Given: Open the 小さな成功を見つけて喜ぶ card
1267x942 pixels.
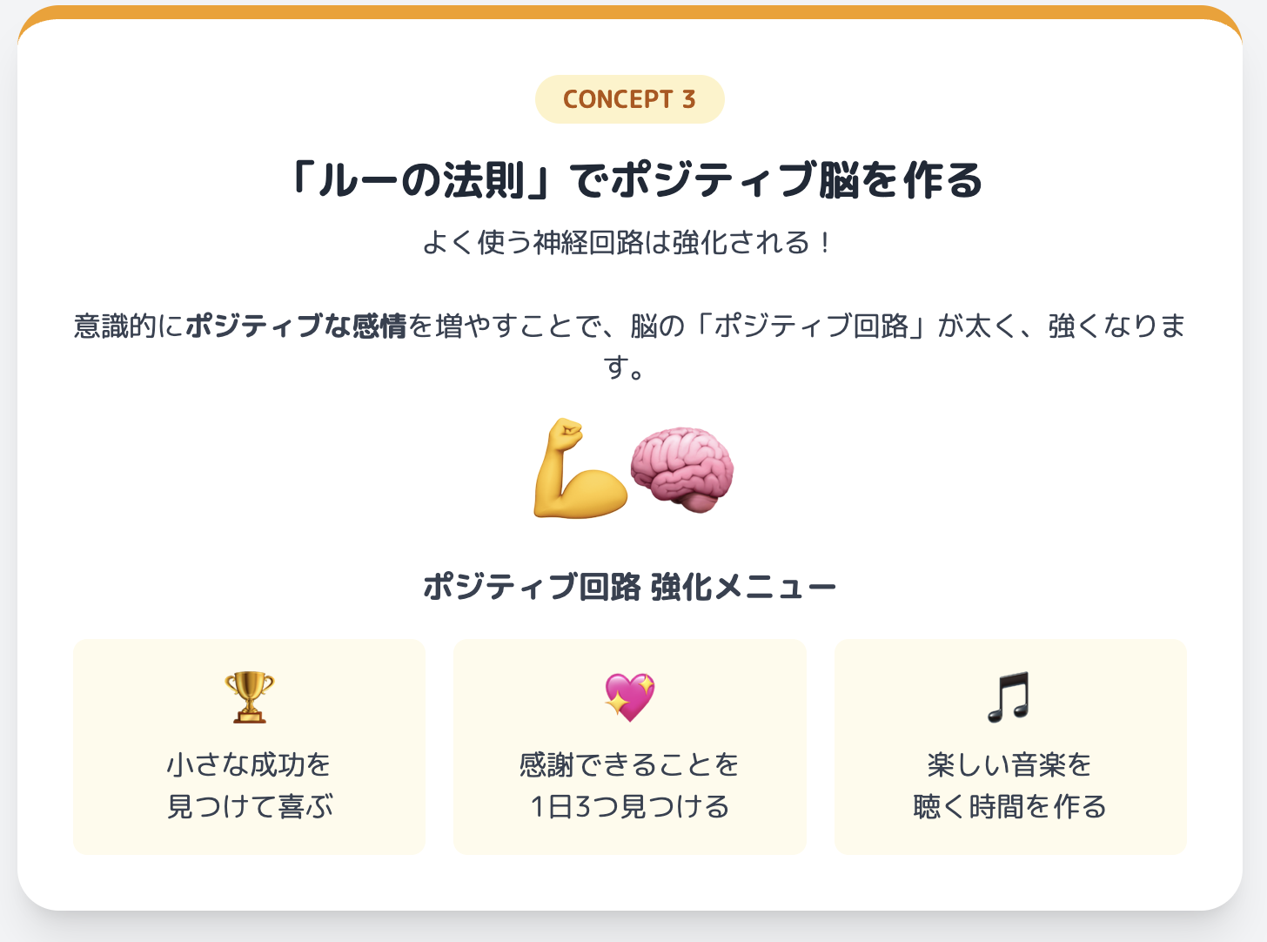Looking at the screenshot, I should click(x=249, y=747).
